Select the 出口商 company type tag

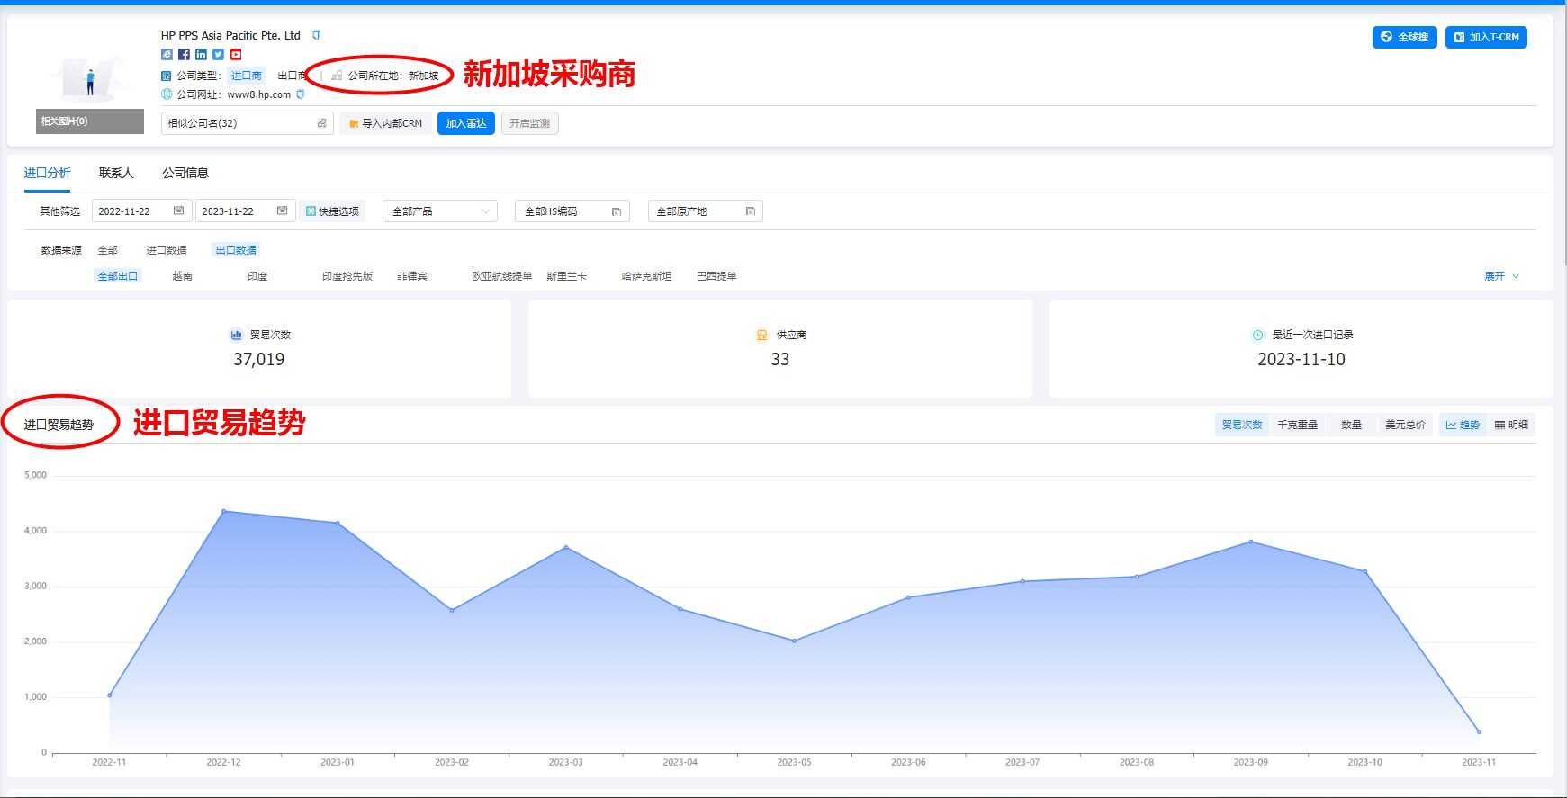coord(292,76)
